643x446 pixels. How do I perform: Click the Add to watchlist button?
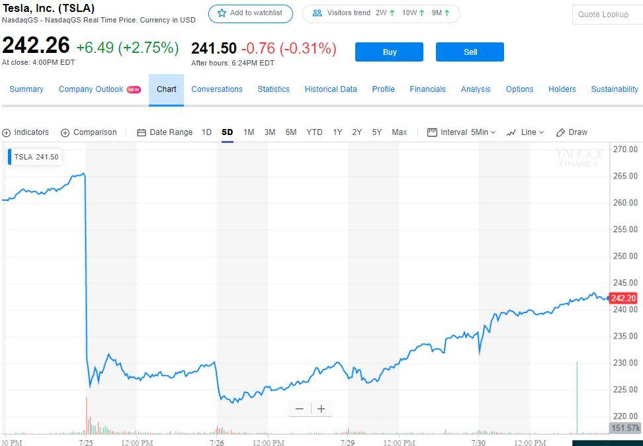click(x=251, y=13)
